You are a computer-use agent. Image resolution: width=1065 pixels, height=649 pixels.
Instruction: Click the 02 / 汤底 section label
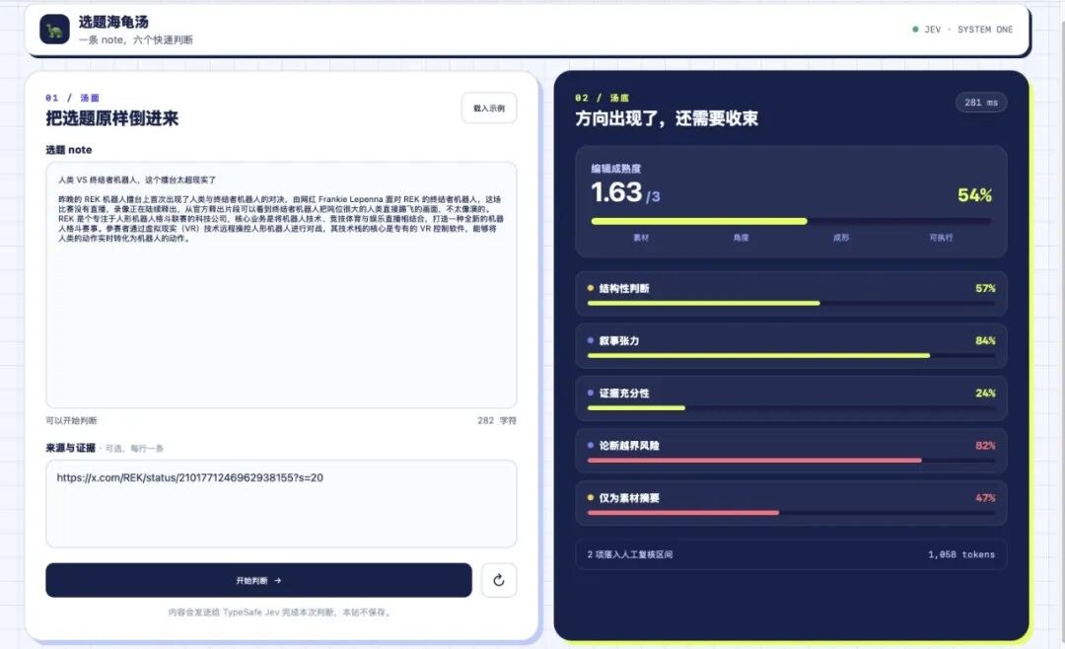pos(602,98)
